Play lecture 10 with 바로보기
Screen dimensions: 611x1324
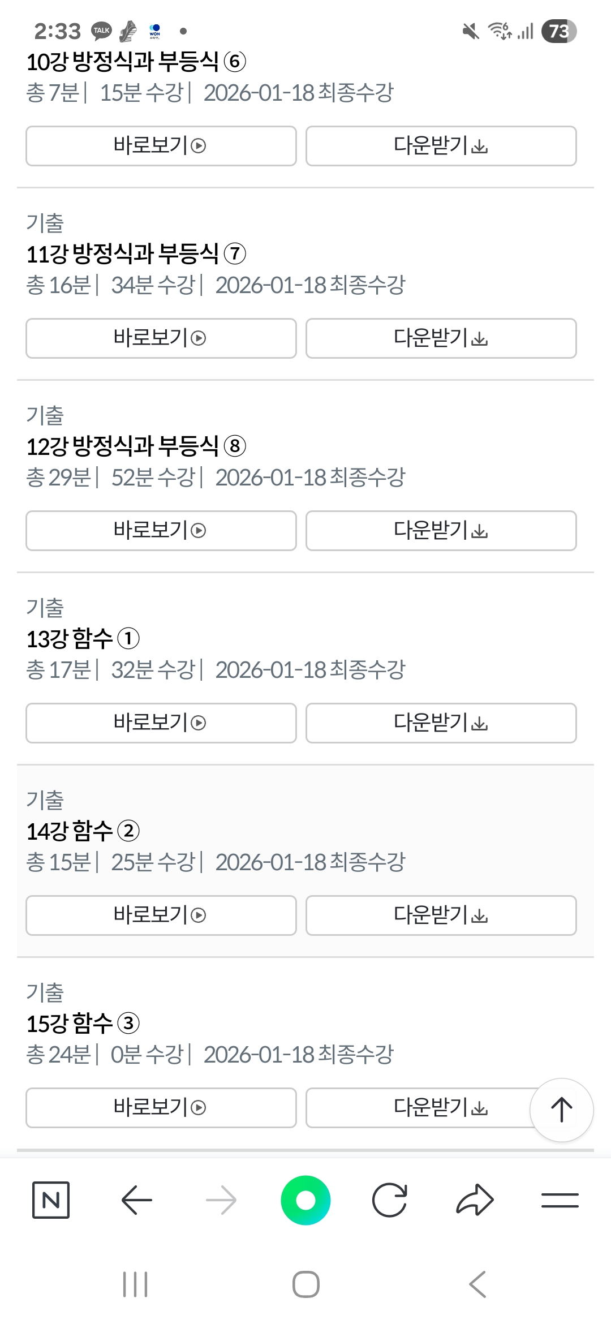(x=161, y=146)
